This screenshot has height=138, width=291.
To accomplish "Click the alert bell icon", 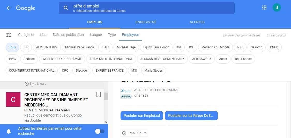I will [9, 131].
